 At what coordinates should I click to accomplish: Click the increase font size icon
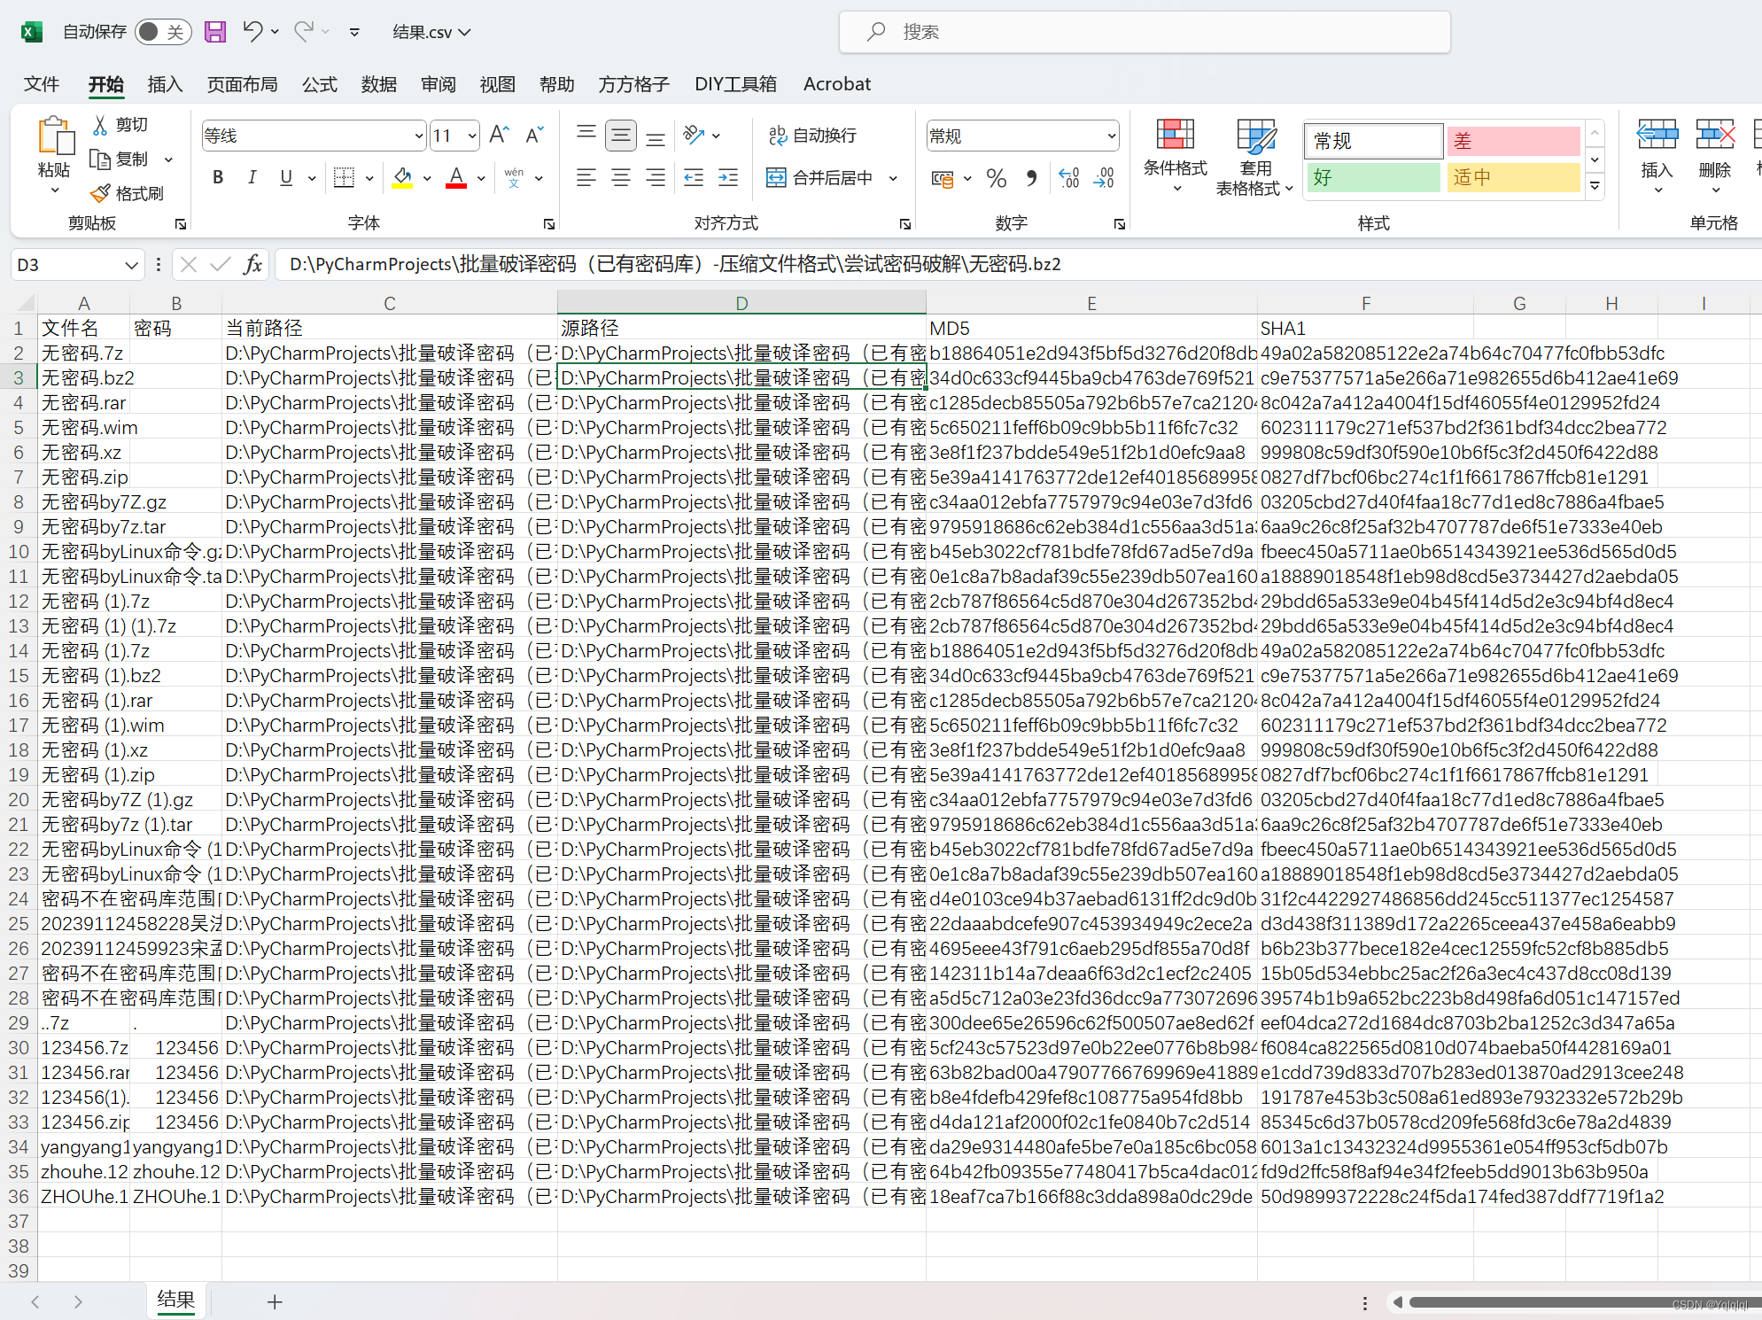coord(499,135)
